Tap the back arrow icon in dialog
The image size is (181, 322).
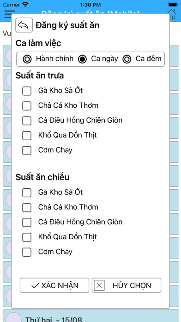coord(24,25)
